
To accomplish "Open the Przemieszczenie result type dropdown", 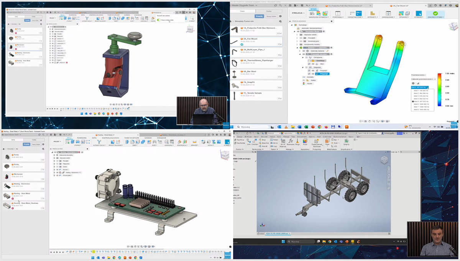I will [418, 75].
